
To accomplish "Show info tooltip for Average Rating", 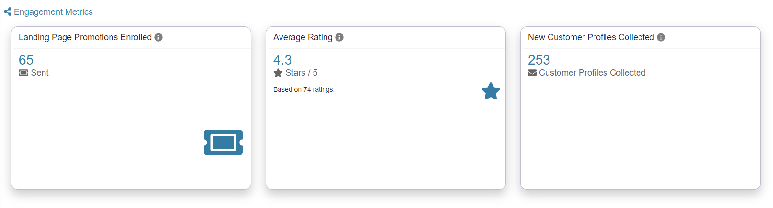I will [339, 37].
